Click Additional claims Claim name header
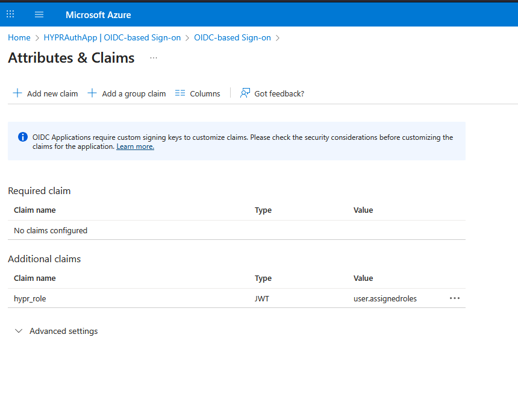This screenshot has height=399, width=518. 35,278
